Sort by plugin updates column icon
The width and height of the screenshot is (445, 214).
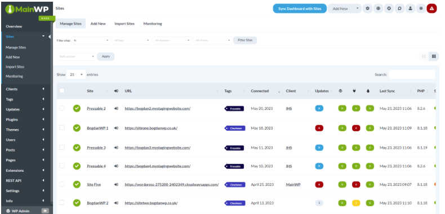[354, 91]
